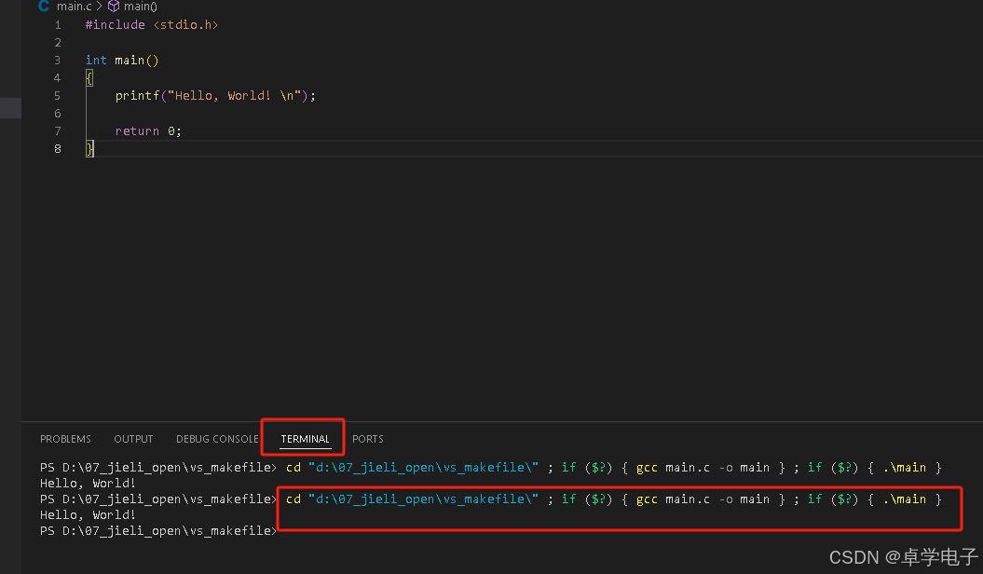Click line number 1 in gutter
The width and height of the screenshot is (983, 574).
tap(58, 25)
